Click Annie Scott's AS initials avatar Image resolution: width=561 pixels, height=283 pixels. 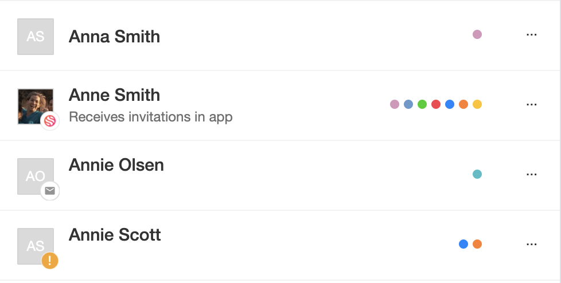coord(36,246)
